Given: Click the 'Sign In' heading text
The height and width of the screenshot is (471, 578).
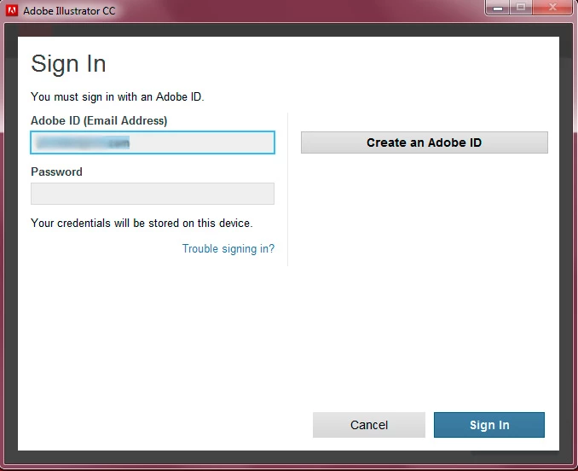Looking at the screenshot, I should pos(68,64).
